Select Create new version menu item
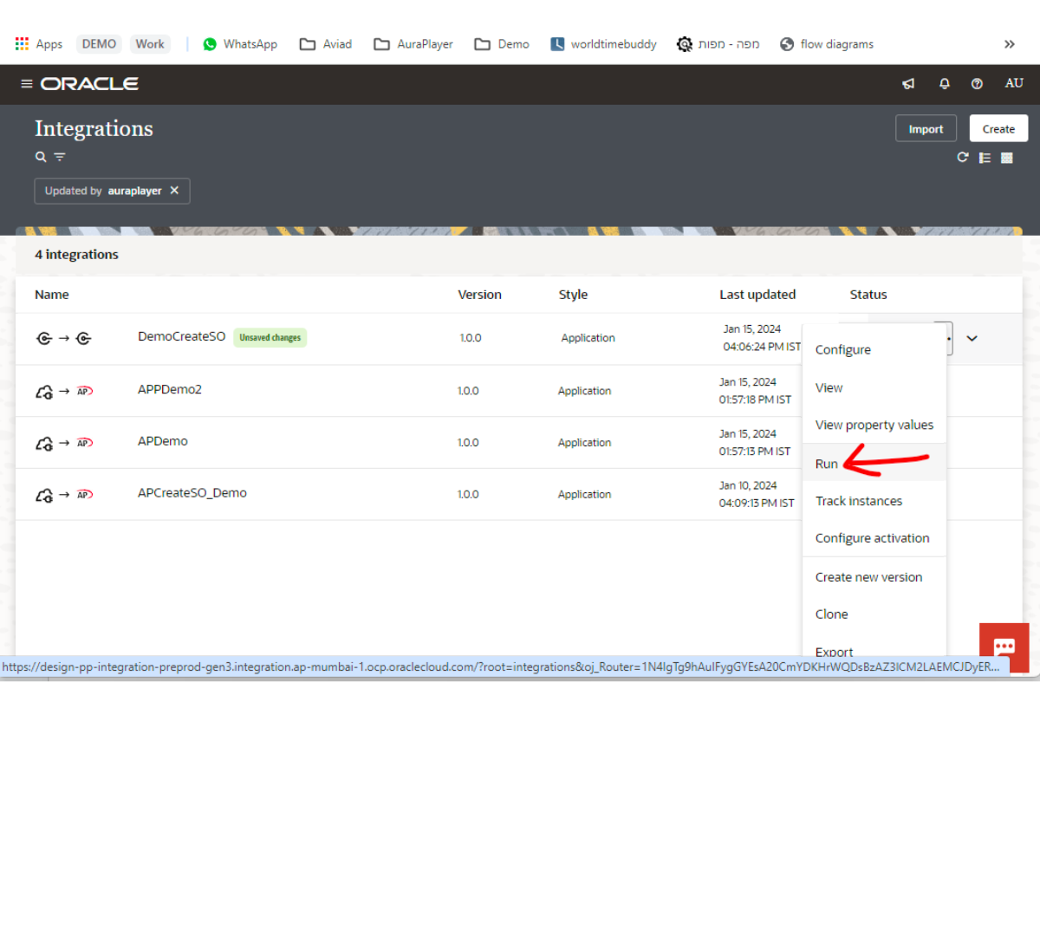1040x936 pixels. [x=874, y=577]
